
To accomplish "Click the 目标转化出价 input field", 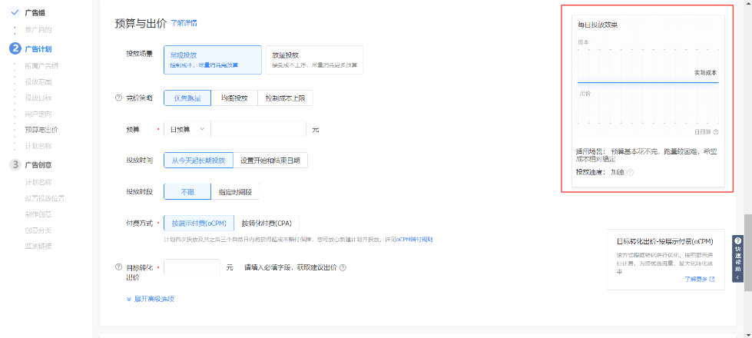I will point(192,267).
